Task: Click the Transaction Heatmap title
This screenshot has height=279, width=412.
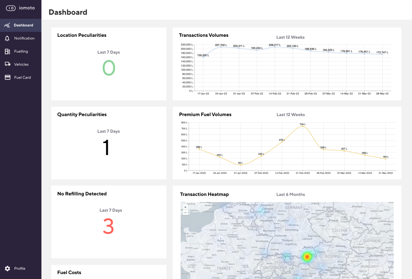Action: [204, 194]
